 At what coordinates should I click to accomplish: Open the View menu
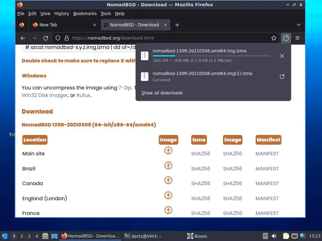tap(45, 13)
